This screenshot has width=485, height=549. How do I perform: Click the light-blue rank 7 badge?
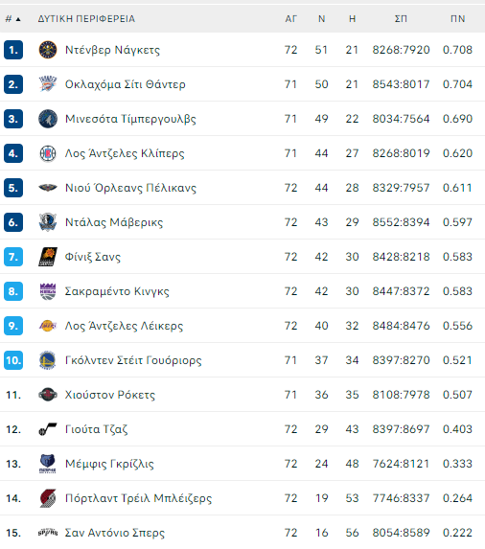pos(13,257)
